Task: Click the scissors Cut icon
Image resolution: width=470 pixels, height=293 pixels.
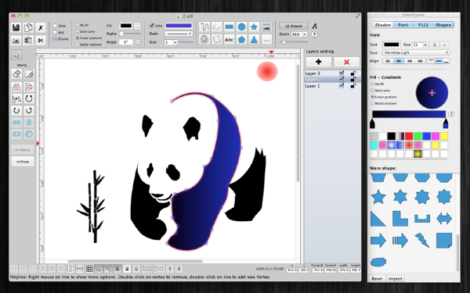Action: pos(41,40)
